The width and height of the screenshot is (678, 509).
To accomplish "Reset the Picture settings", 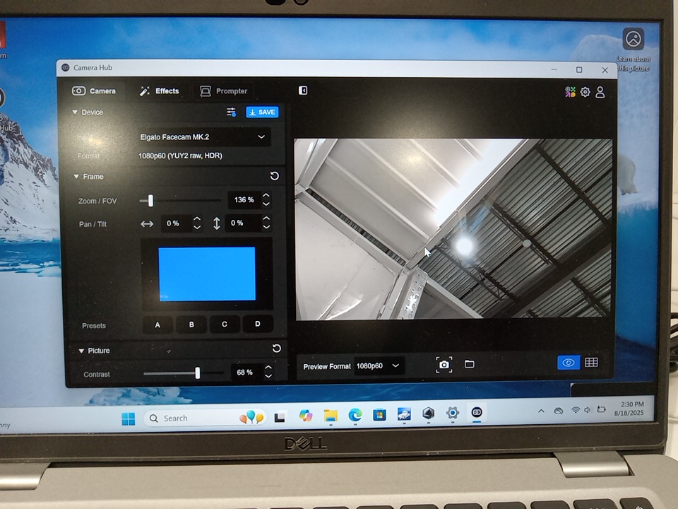I will tap(276, 349).
